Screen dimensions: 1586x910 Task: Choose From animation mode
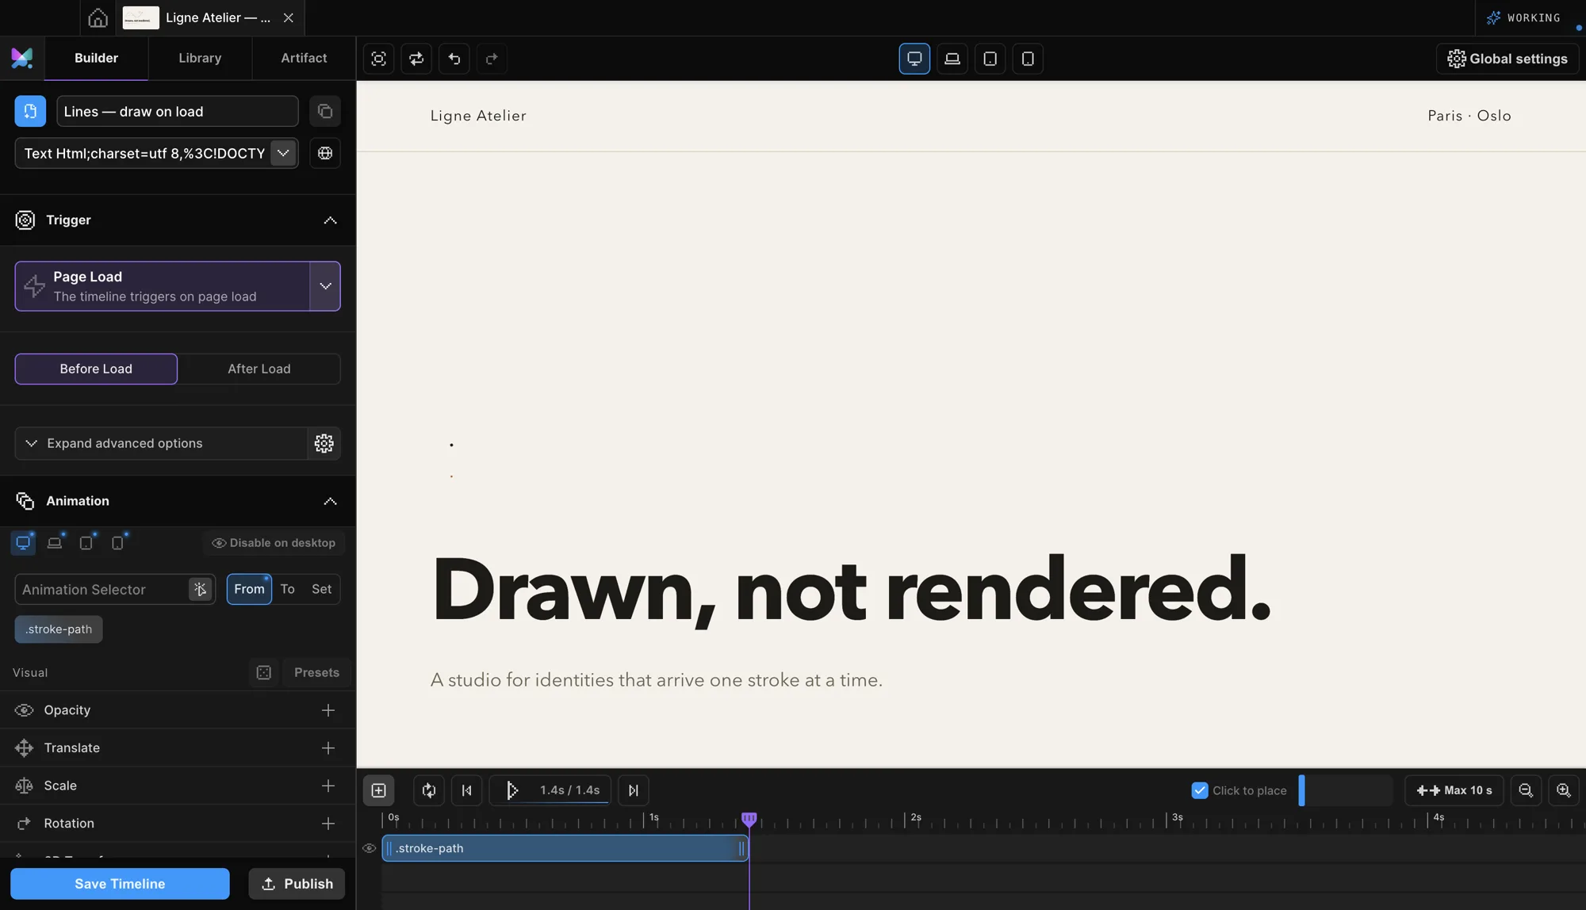click(x=249, y=589)
